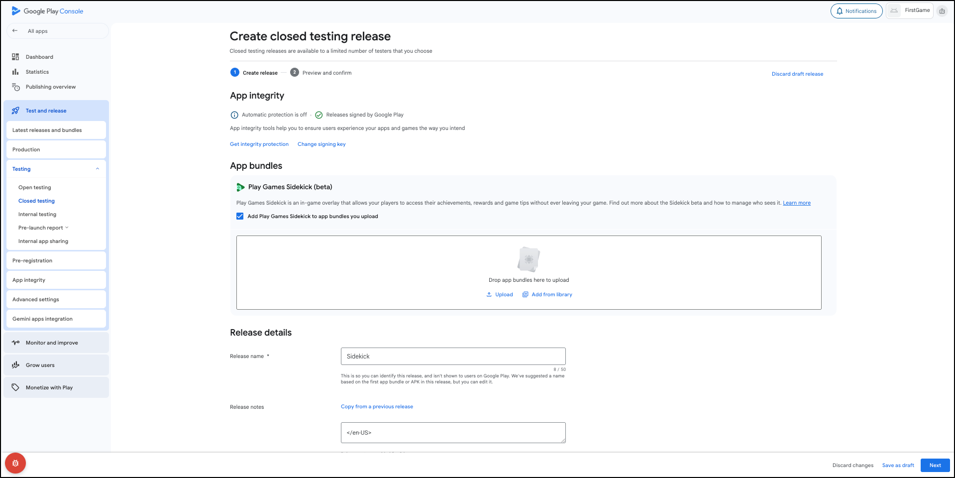The image size is (955, 478).
Task: Expand the Pre-launch report submenu
Action: pos(67,228)
